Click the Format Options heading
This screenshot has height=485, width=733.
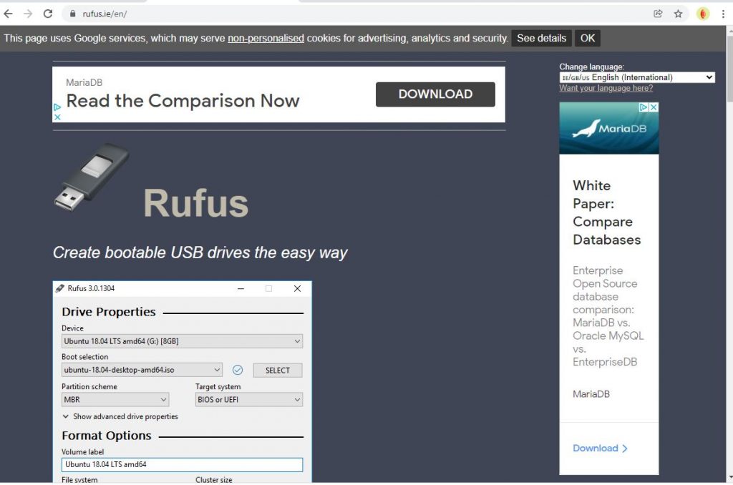pos(107,436)
